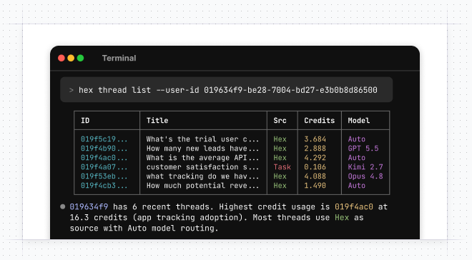This screenshot has height=260, width=472.
Task: Click the Kimi 2.7 model cell
Action: point(365,167)
